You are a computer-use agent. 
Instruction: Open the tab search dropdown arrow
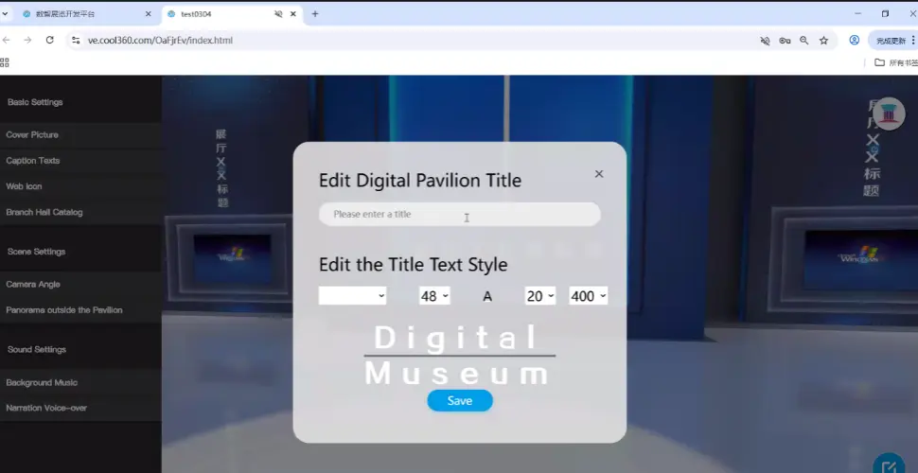pyautogui.click(x=5, y=14)
